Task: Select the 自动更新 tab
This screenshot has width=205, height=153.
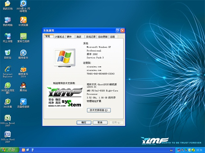Action: click(103, 37)
